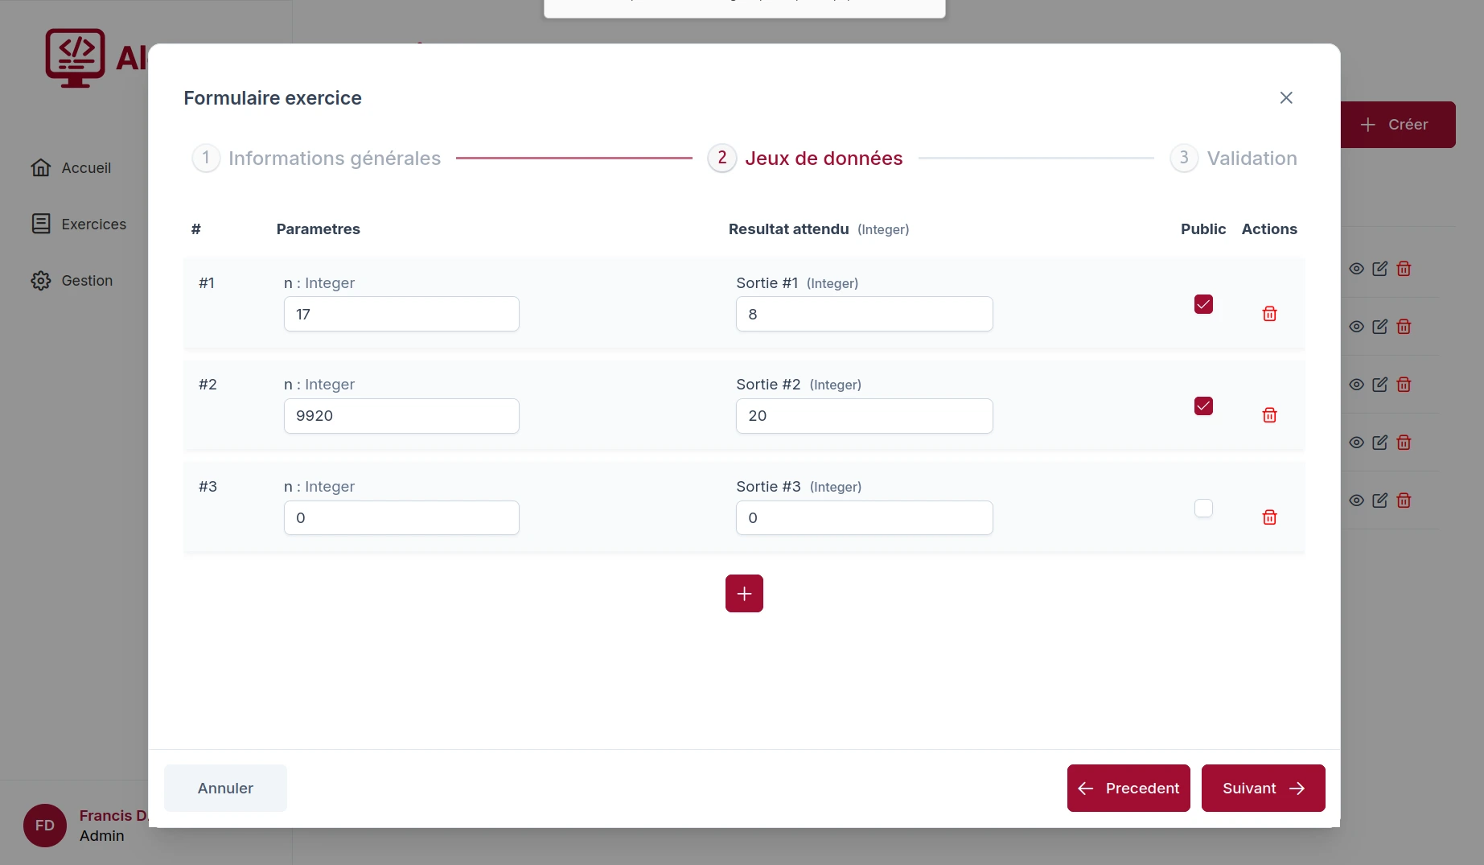Cancel the form with Annuler
The width and height of the screenshot is (1484, 865).
pyautogui.click(x=225, y=788)
